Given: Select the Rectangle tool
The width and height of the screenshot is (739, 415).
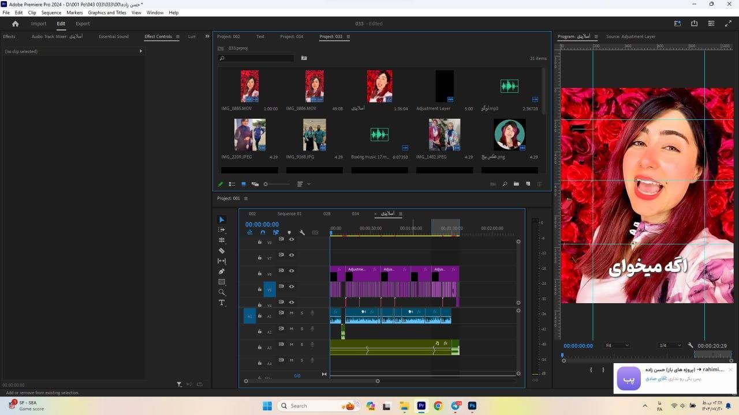Looking at the screenshot, I should (x=222, y=282).
